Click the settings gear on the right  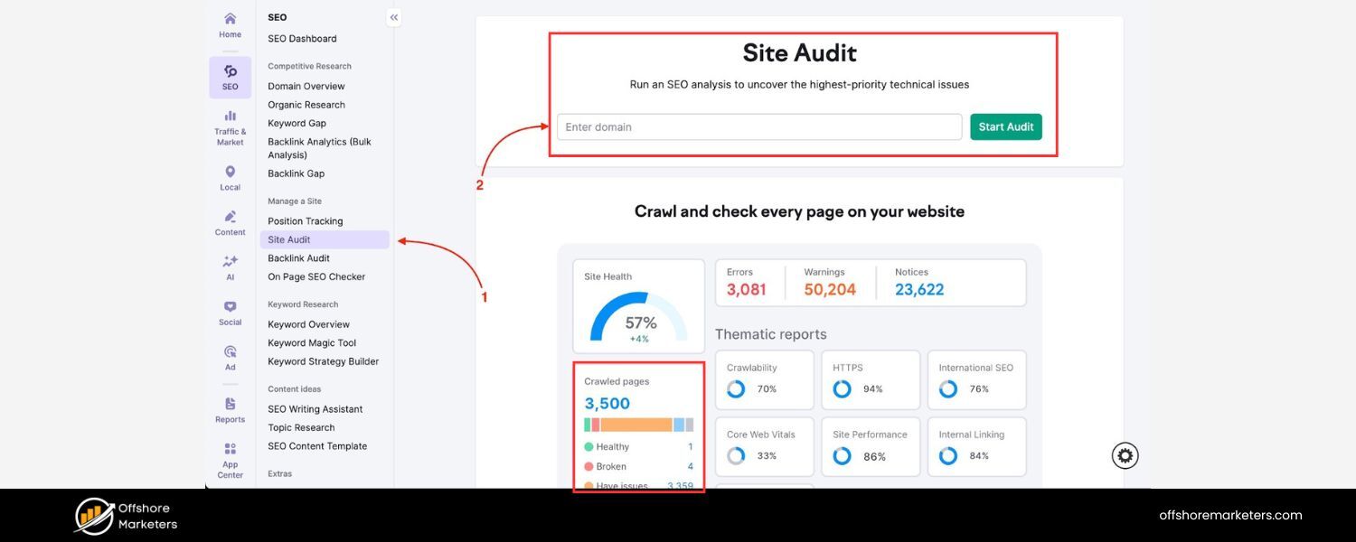pos(1124,455)
